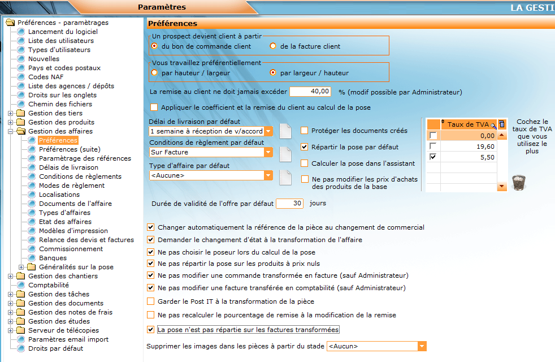Open 'Paramétrage des références' in the tree
This screenshot has height=362, width=555.
click(x=85, y=158)
